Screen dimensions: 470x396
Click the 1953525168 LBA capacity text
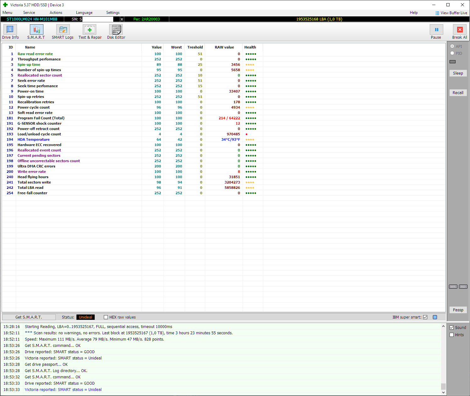319,19
